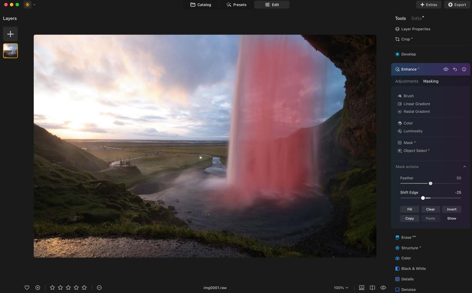Open the 100% zoom dropdown

[x=341, y=288]
